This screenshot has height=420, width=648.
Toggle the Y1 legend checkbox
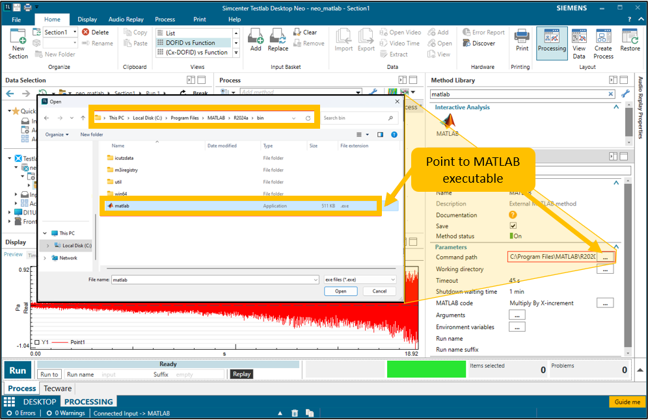click(37, 343)
